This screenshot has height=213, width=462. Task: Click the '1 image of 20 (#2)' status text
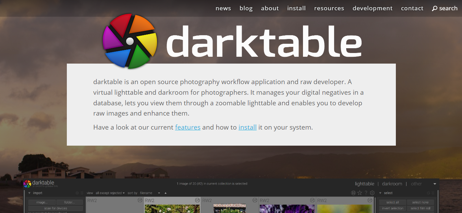point(212,184)
